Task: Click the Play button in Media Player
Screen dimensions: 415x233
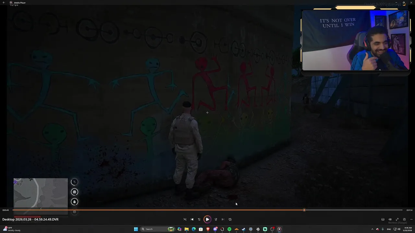Action: point(207,219)
